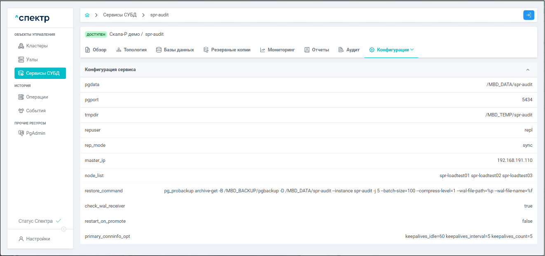The height and width of the screenshot is (256, 545).
Task: Open the Аудит tab
Action: click(x=349, y=50)
